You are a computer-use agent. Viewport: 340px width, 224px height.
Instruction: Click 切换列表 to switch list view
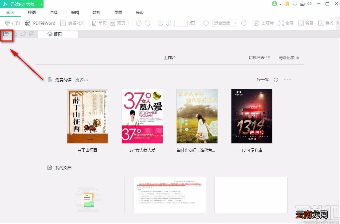259,58
